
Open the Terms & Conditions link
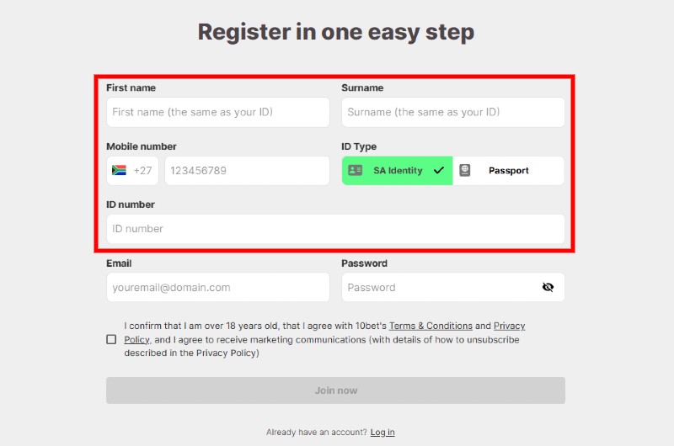click(431, 326)
